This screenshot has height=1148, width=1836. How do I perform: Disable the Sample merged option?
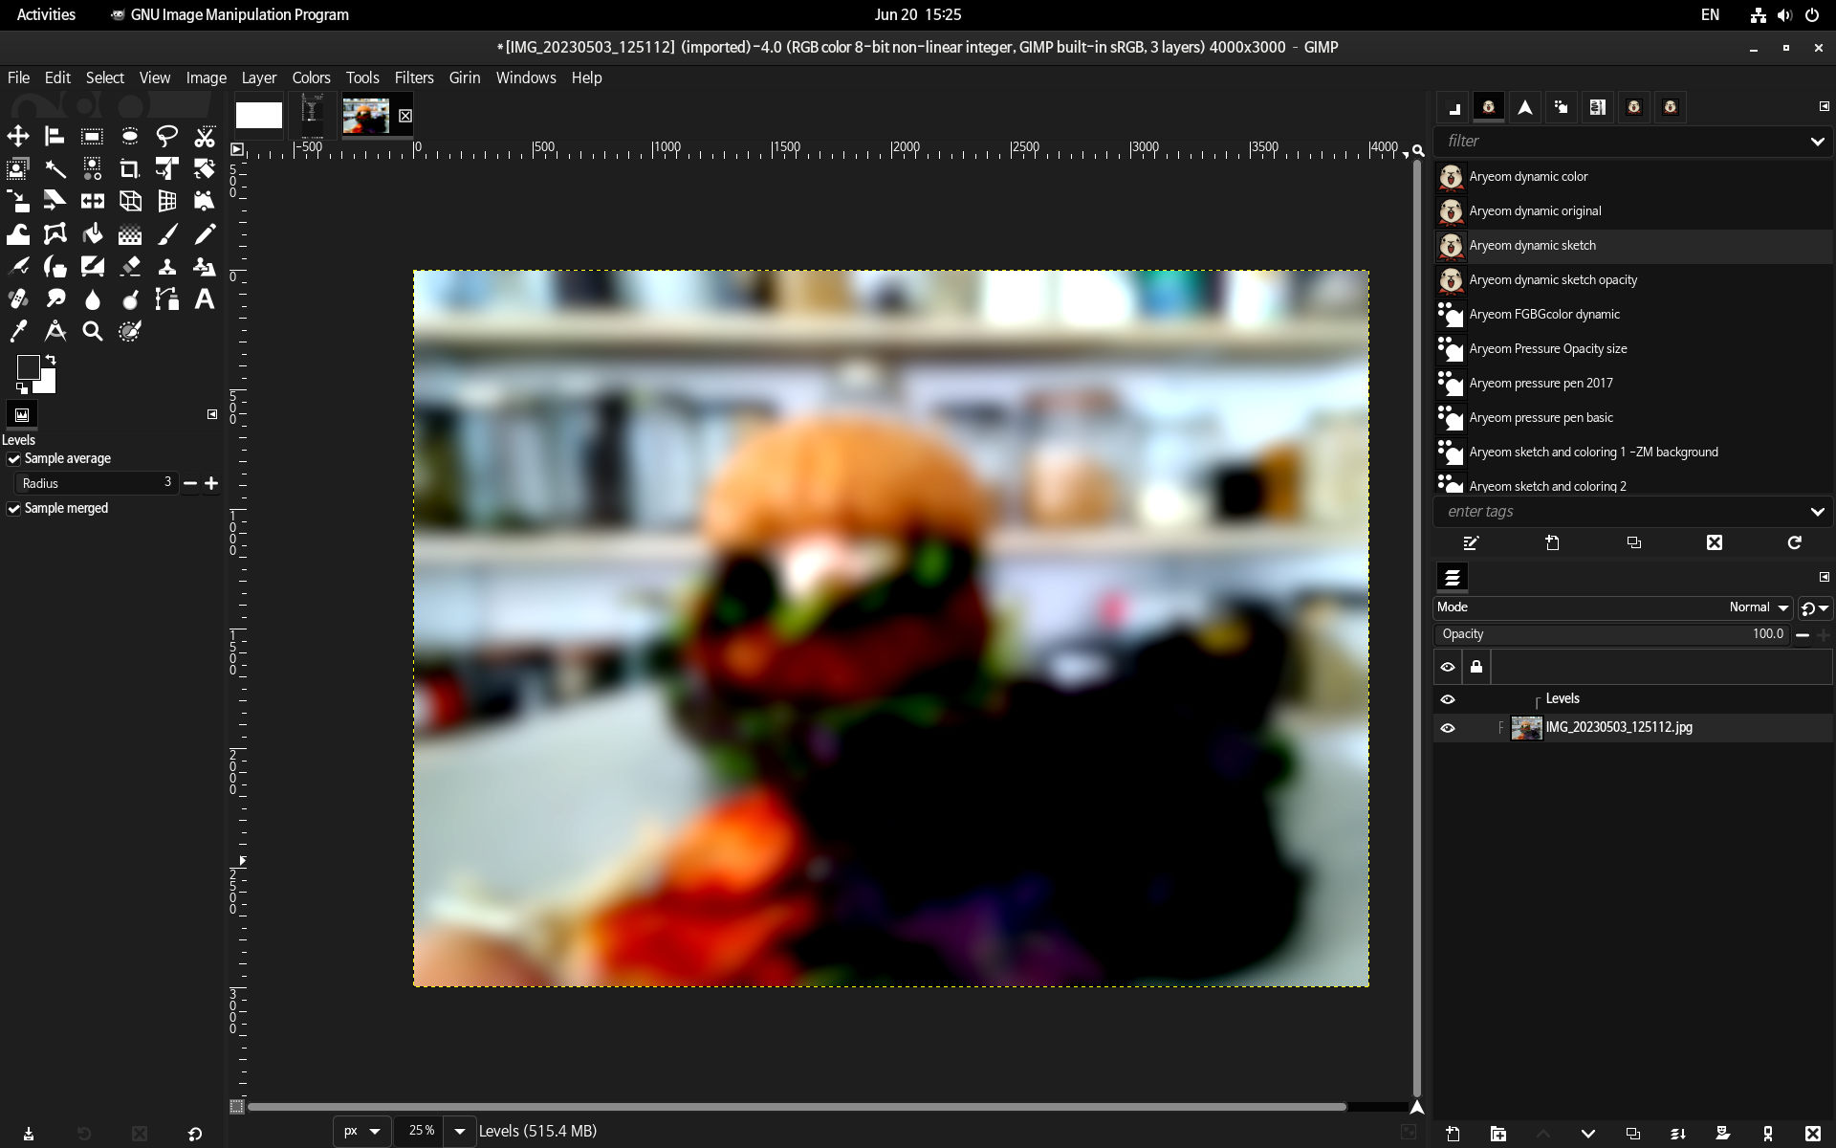[x=14, y=509]
